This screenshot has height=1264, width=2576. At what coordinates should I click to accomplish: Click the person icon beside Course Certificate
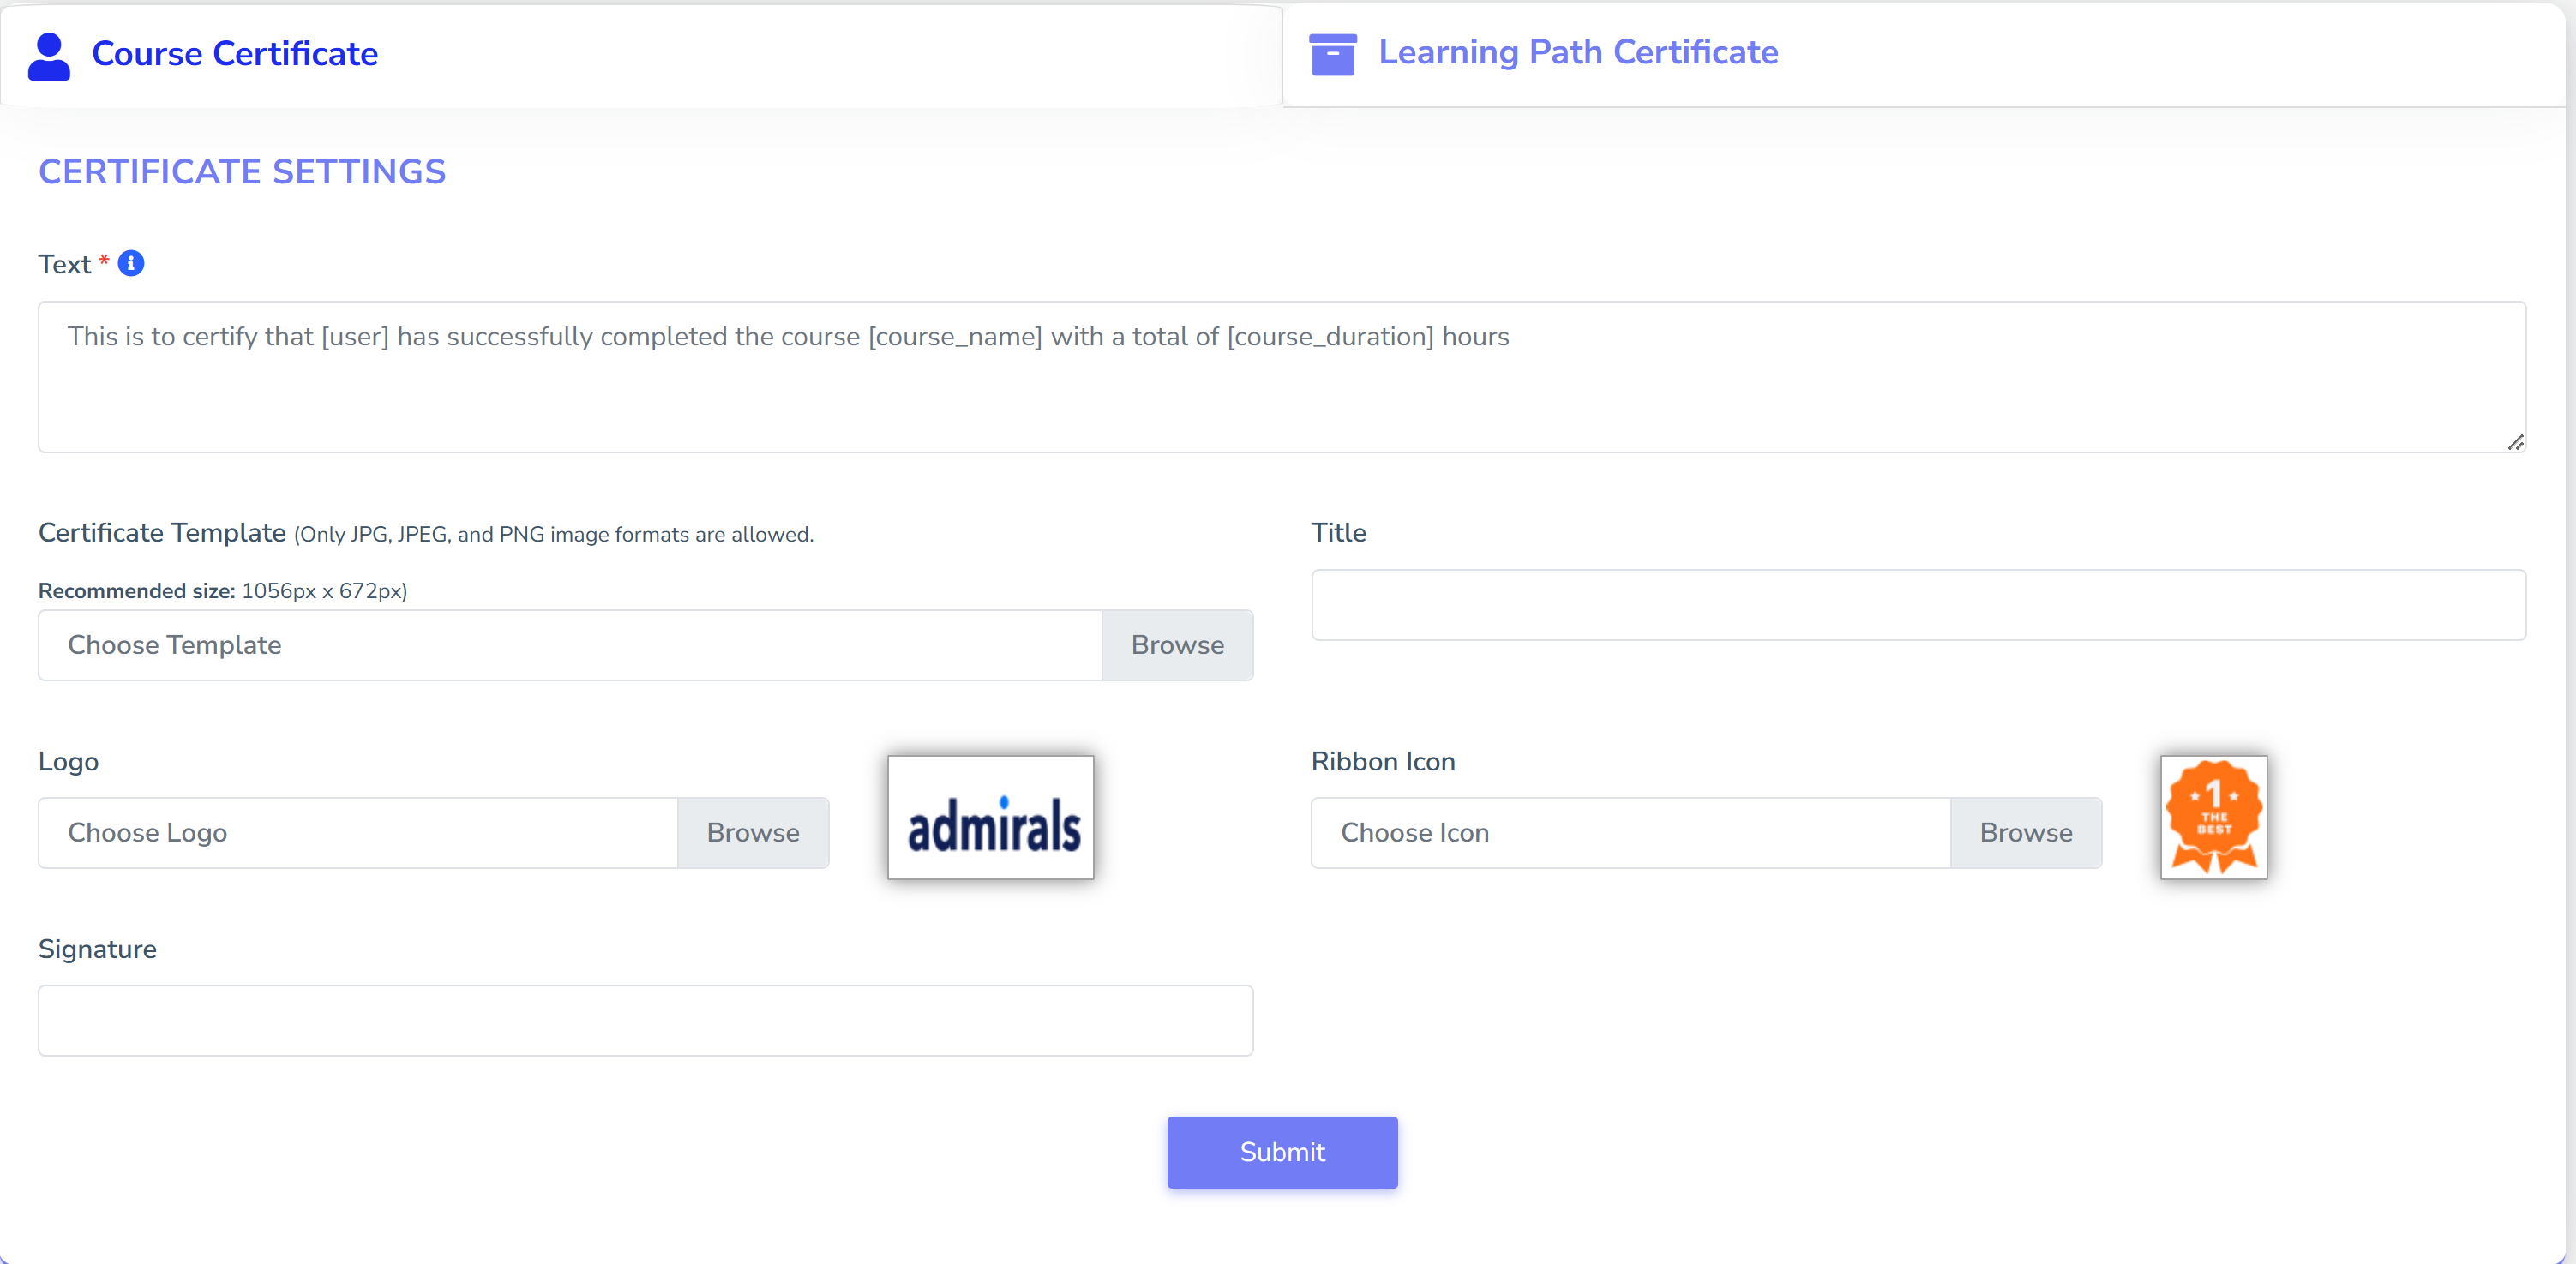(x=48, y=55)
